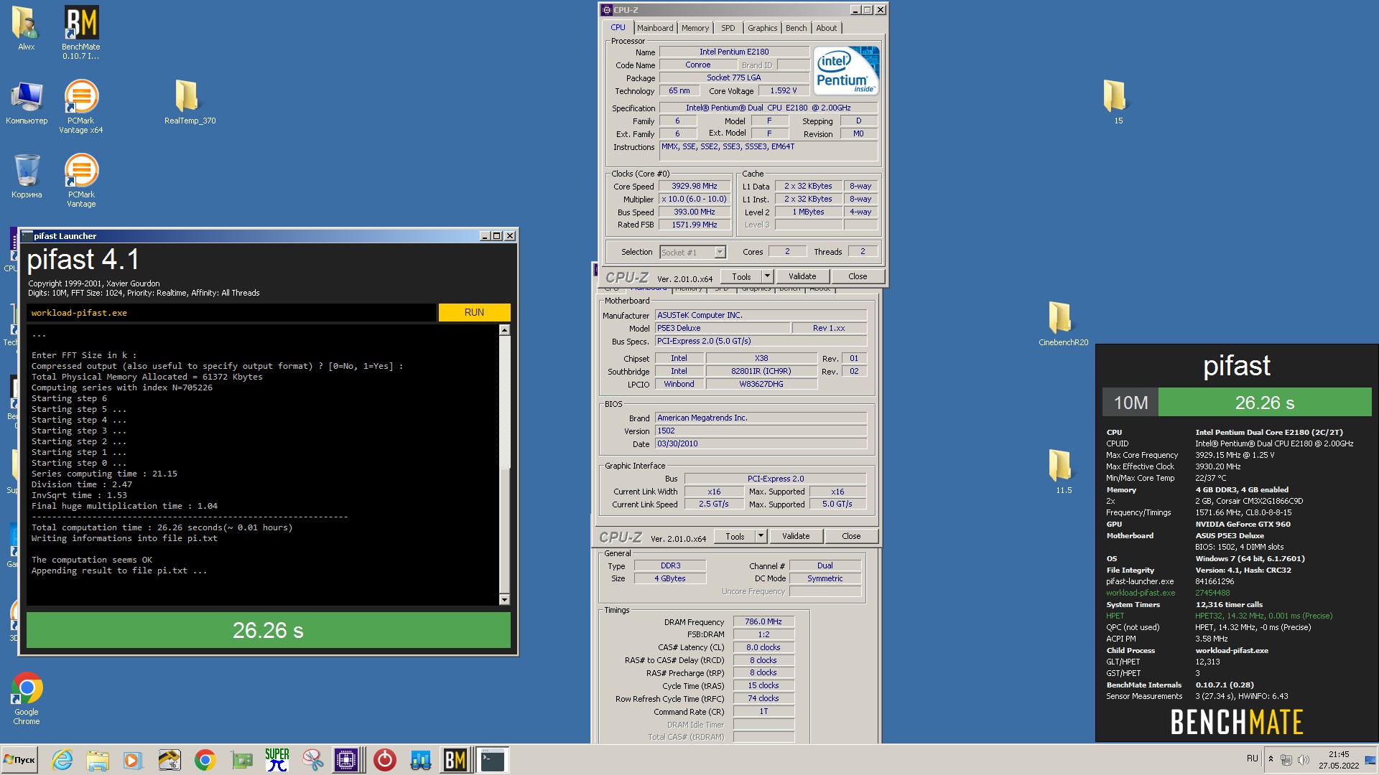The height and width of the screenshot is (775, 1379).
Task: Open the Alwx user folder icon
Action: pyautogui.click(x=26, y=29)
